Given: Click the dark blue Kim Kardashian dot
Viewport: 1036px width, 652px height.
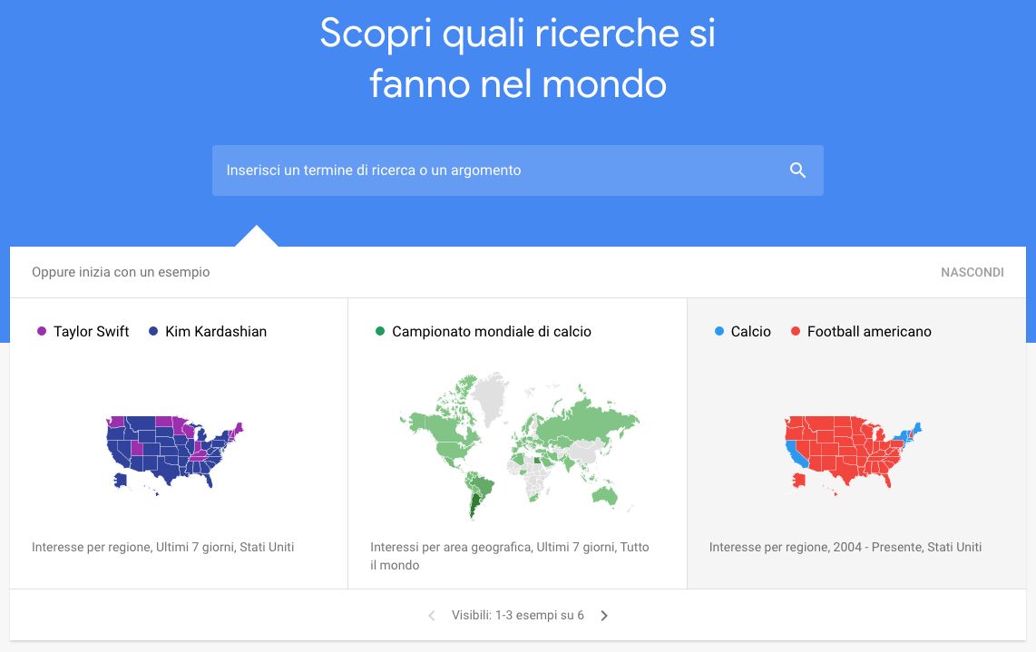Looking at the screenshot, I should point(153,332).
